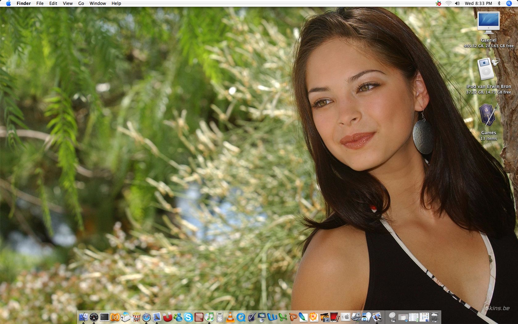This screenshot has height=324, width=518.
Task: Launch Dashboard gauge icon in dock
Action: (94, 317)
